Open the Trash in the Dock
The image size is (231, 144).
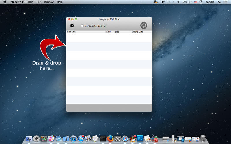203,139
